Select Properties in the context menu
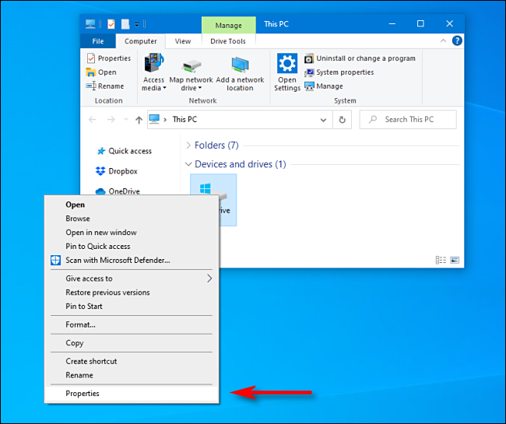506x424 pixels. [83, 394]
